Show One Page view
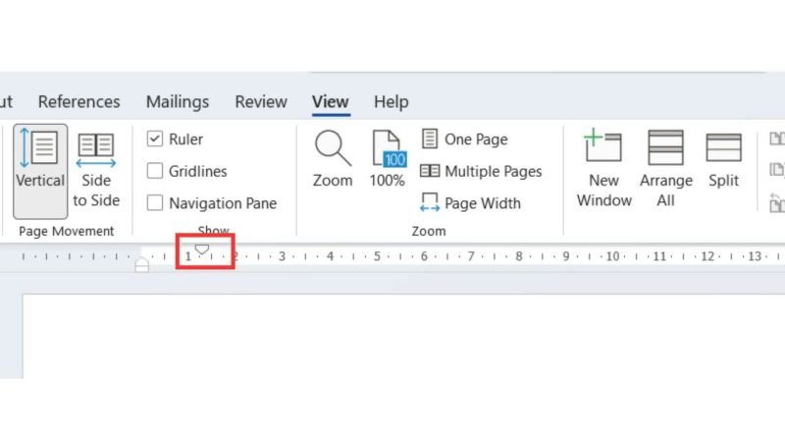785x442 pixels. [464, 138]
